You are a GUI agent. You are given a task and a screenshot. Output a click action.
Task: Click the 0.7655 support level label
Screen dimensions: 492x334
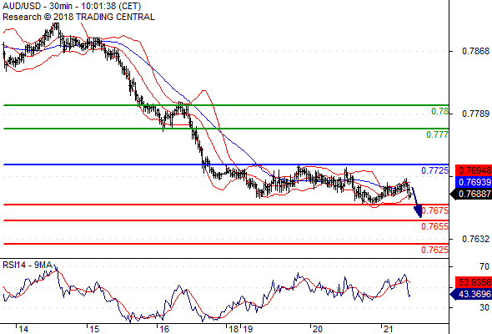pos(434,226)
